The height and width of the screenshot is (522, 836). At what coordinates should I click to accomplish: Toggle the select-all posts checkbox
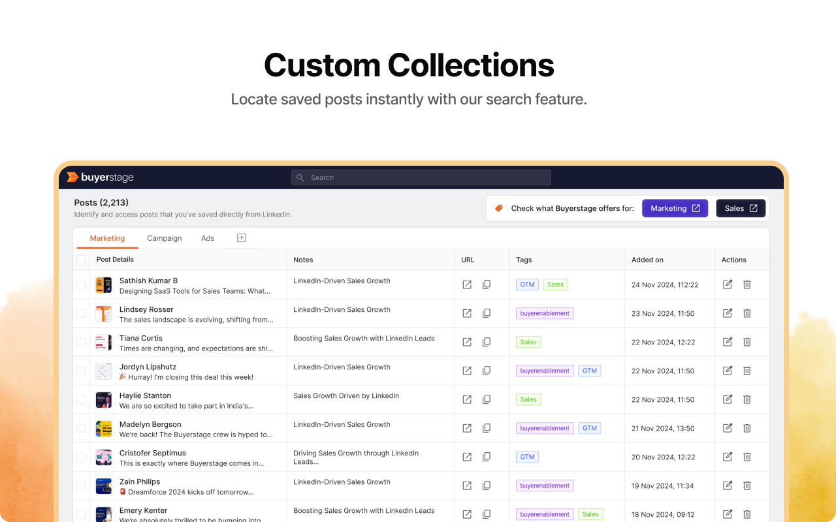(81, 260)
